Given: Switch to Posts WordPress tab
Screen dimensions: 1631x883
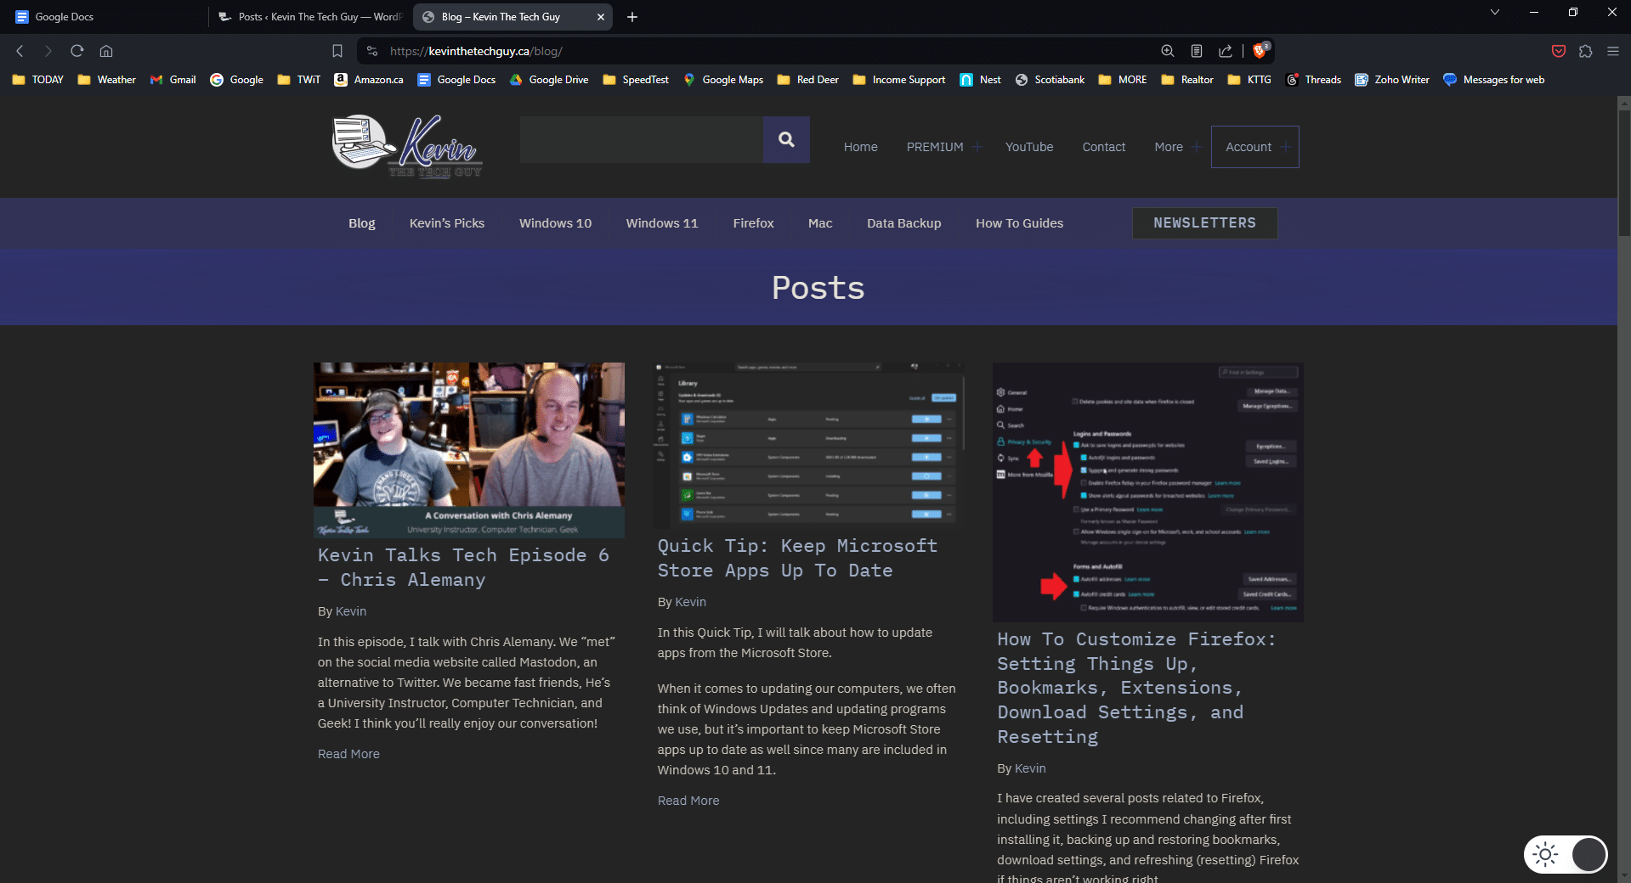Looking at the screenshot, I should pyautogui.click(x=310, y=17).
